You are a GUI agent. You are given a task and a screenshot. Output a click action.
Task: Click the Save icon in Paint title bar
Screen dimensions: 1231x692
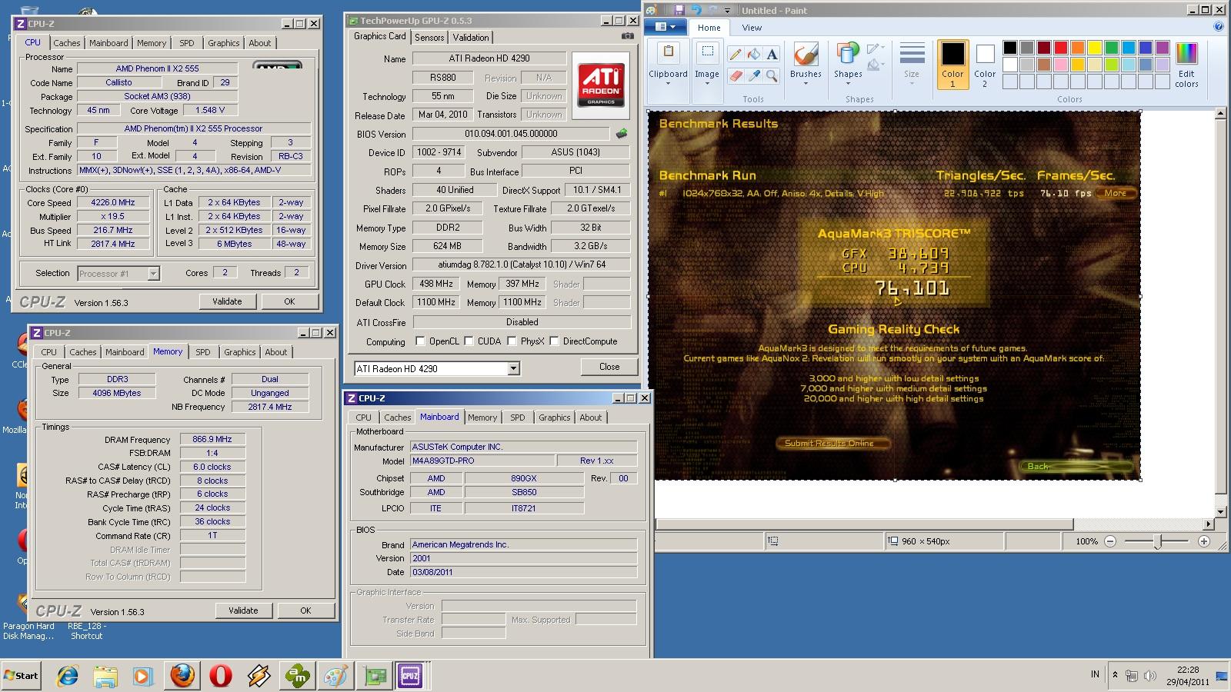(679, 10)
